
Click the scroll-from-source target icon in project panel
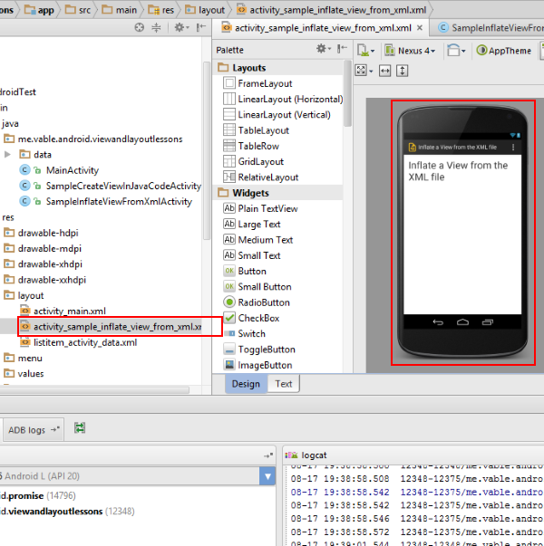(139, 27)
